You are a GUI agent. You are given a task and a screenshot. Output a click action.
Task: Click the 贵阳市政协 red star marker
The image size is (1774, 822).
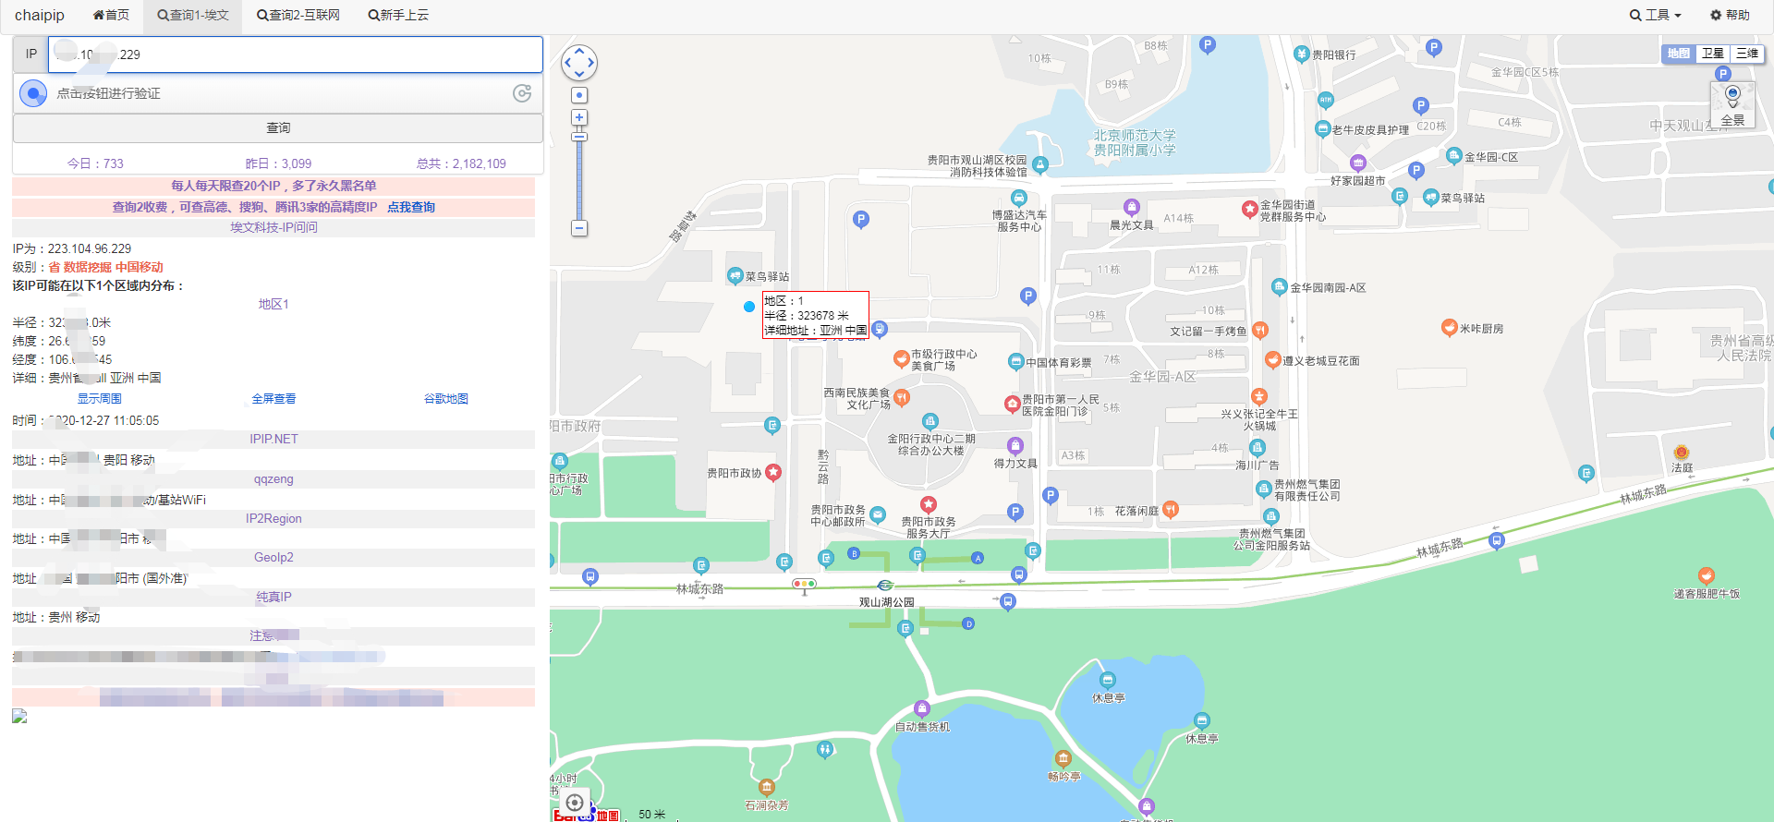coord(773,472)
